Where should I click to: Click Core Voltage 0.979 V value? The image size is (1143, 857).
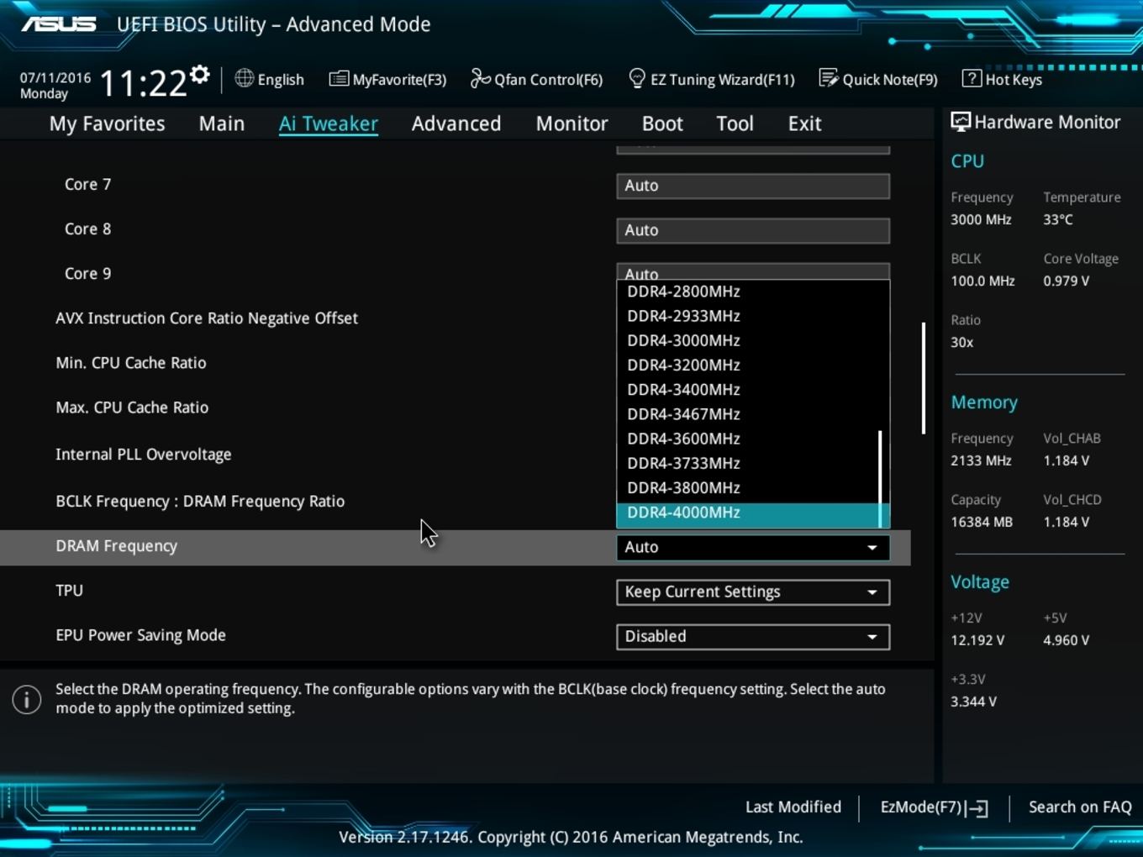click(1067, 281)
